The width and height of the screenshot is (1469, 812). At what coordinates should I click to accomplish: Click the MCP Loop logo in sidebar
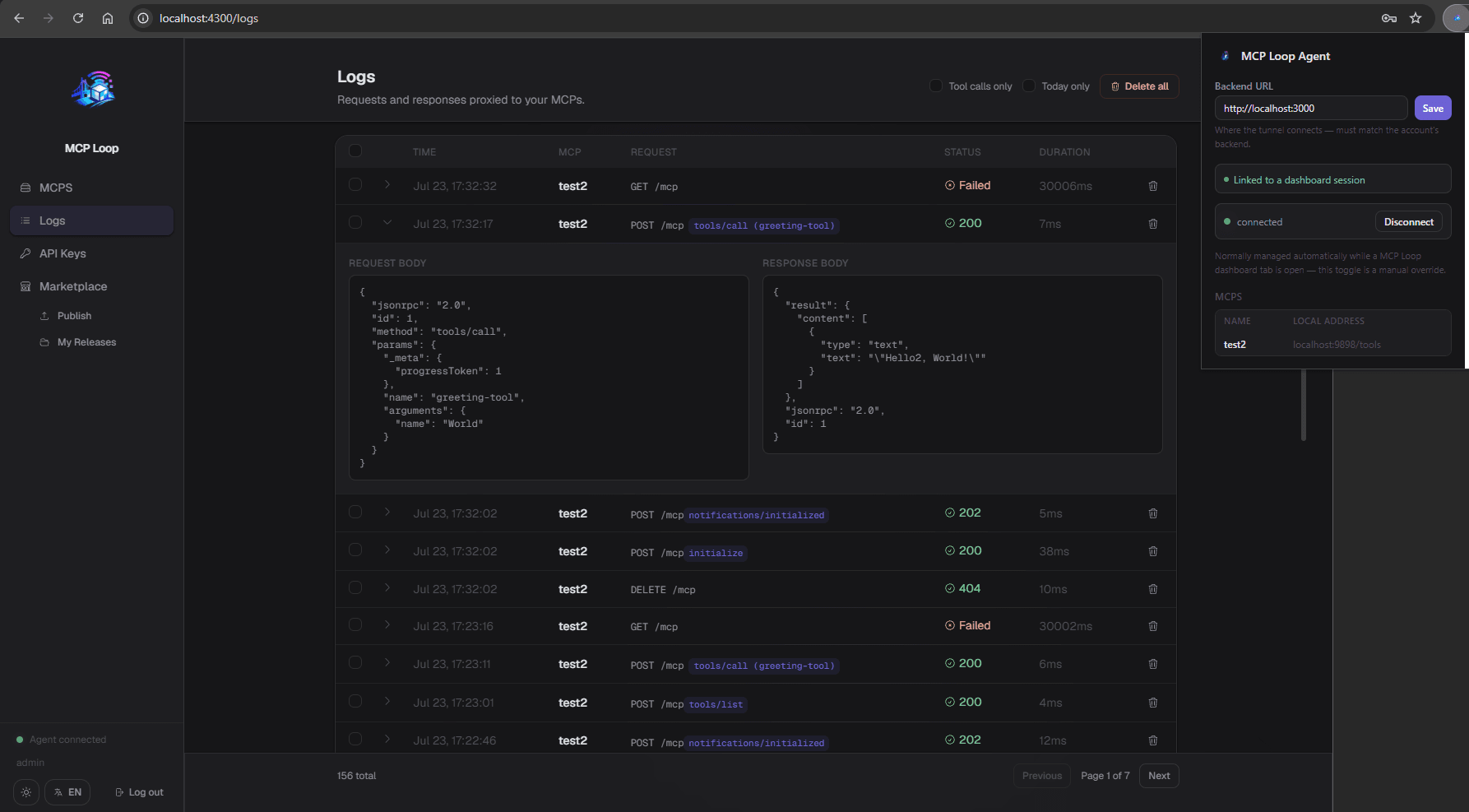[92, 89]
